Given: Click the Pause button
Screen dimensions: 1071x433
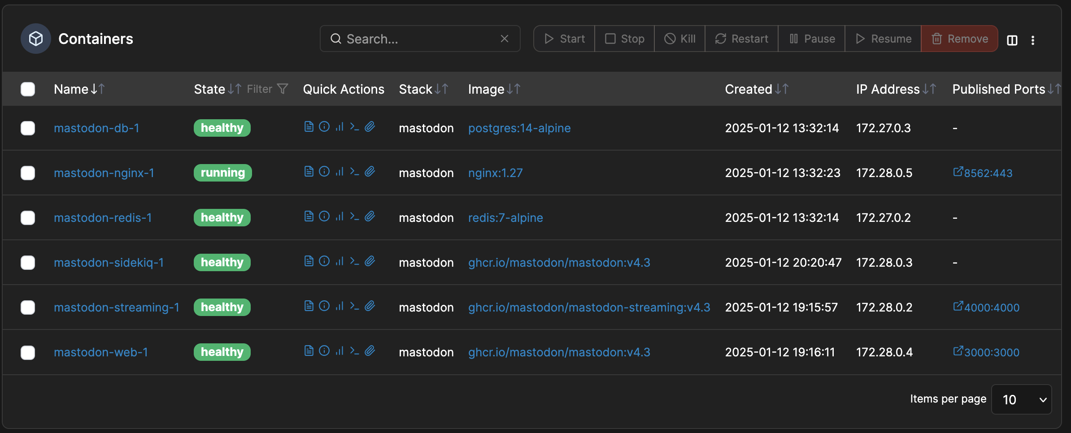Looking at the screenshot, I should 812,39.
